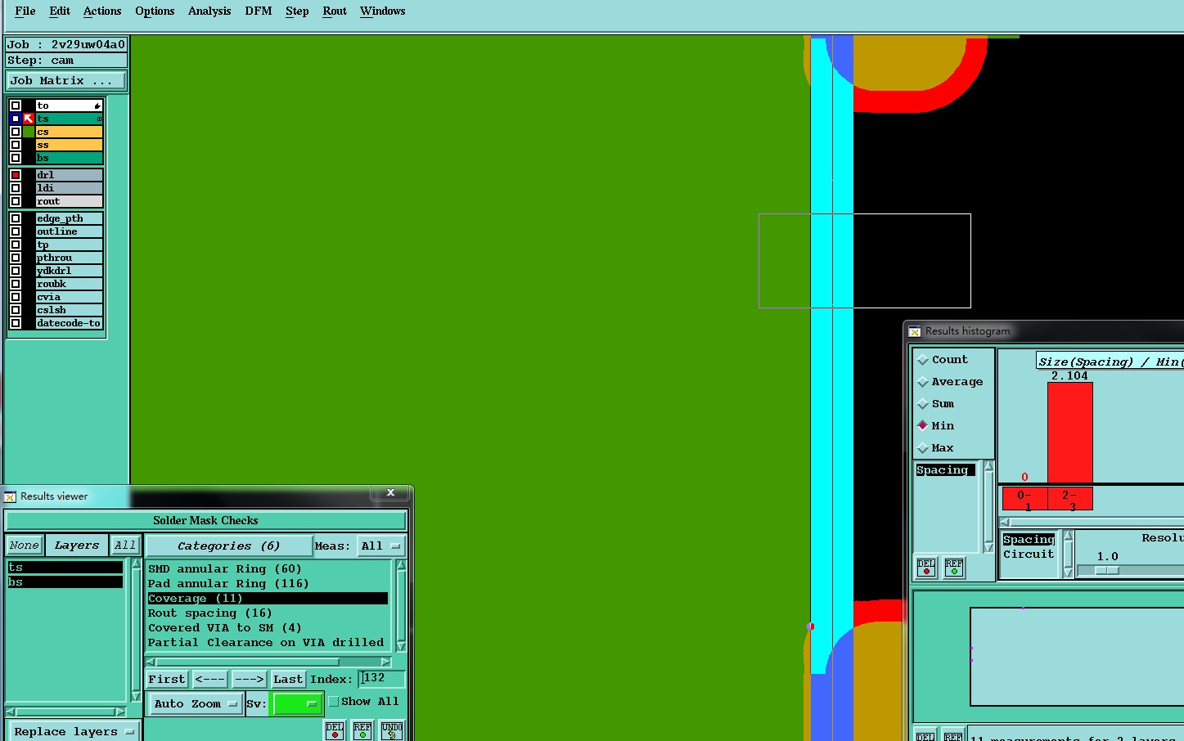Click the UNDO icon in Results viewer

point(392,730)
